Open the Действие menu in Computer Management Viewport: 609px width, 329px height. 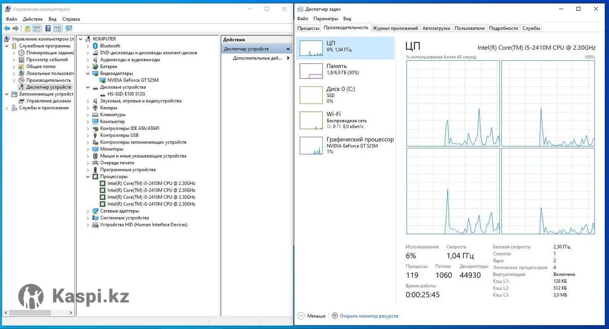[32, 19]
